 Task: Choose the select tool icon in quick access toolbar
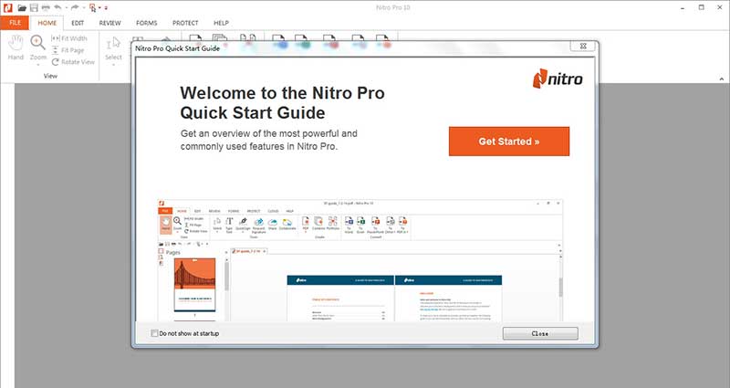pos(93,8)
